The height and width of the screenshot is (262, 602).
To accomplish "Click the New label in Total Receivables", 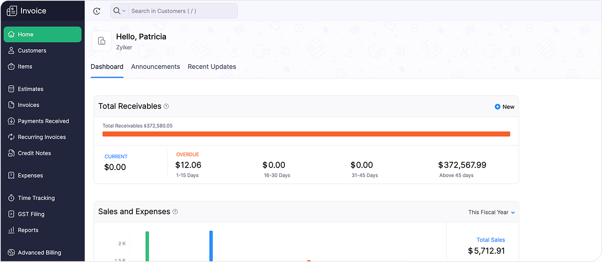I will click(x=508, y=107).
